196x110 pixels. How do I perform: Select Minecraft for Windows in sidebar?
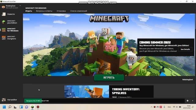tap(10, 30)
